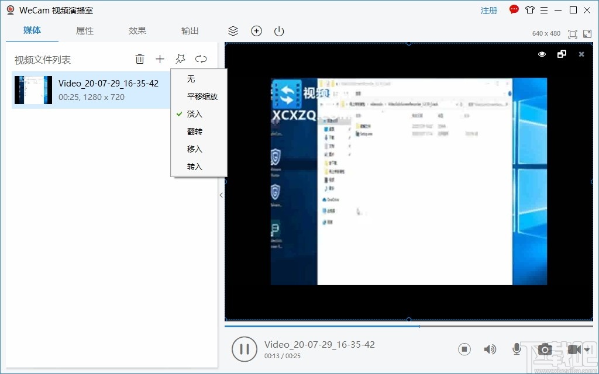Click the power icon on the toolbar

pos(278,31)
